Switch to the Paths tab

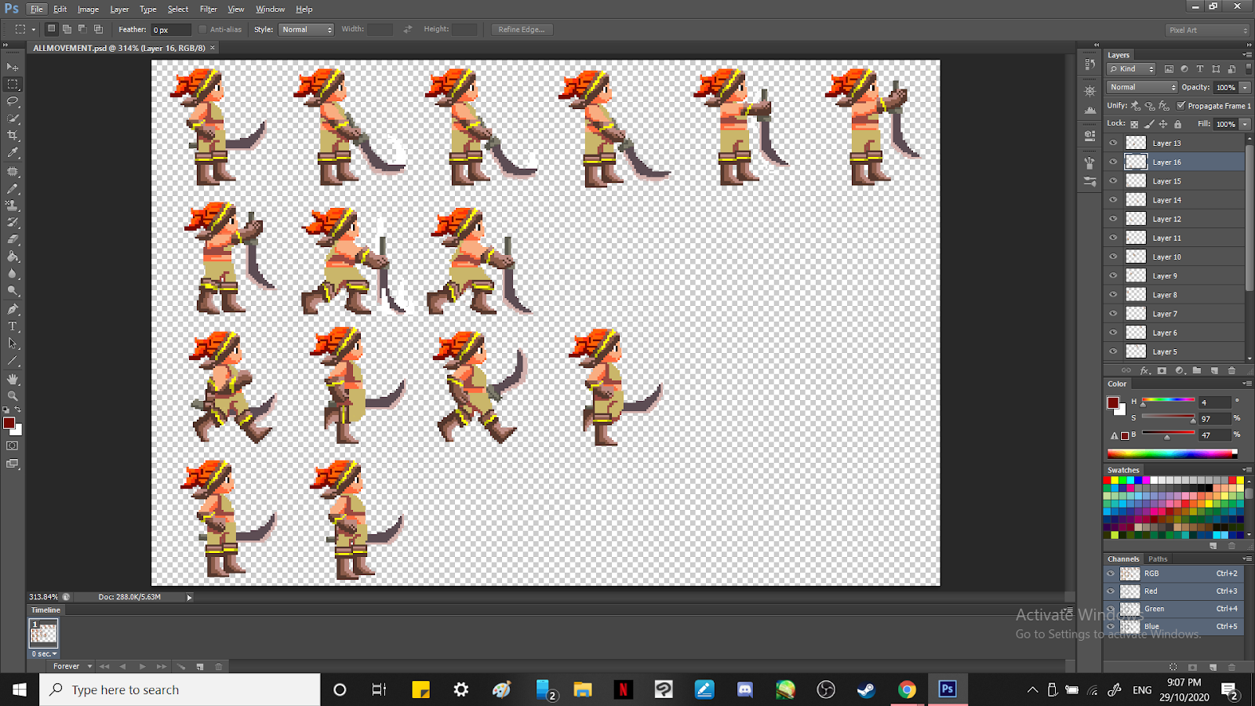pyautogui.click(x=1158, y=559)
